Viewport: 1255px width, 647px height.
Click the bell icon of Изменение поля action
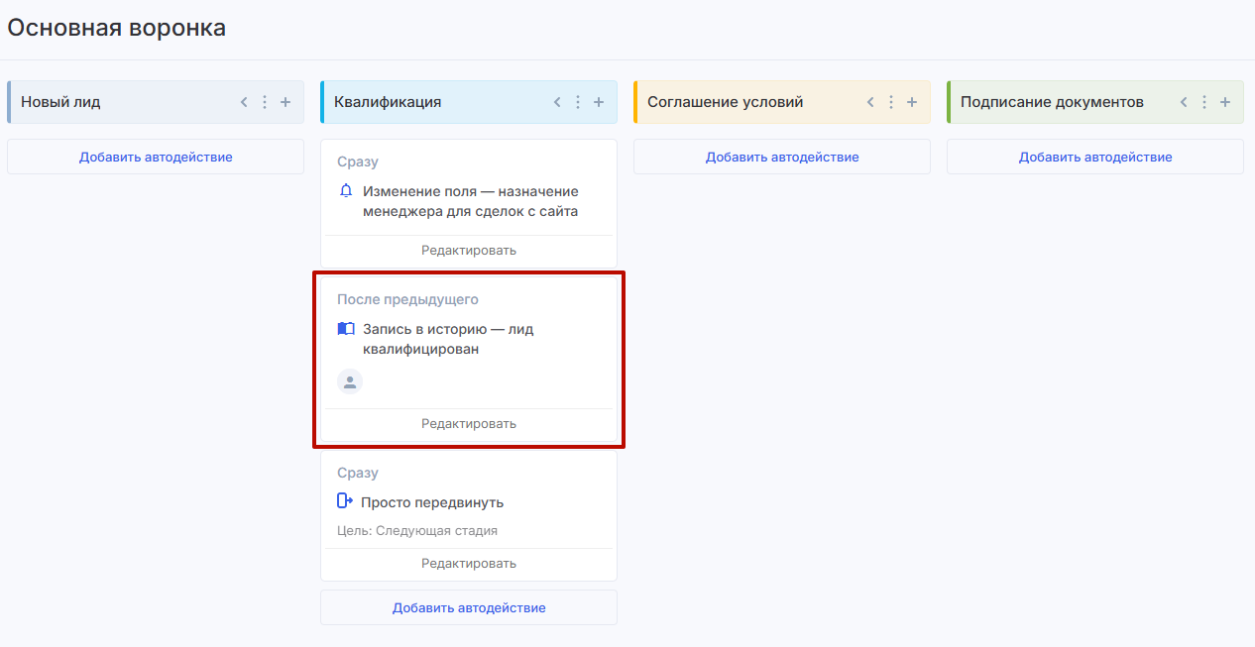point(346,191)
